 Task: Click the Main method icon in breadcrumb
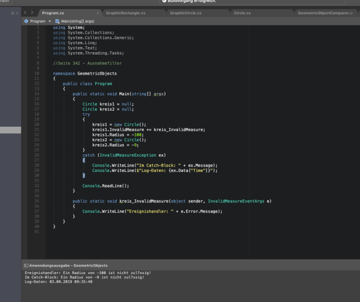pos(57,21)
